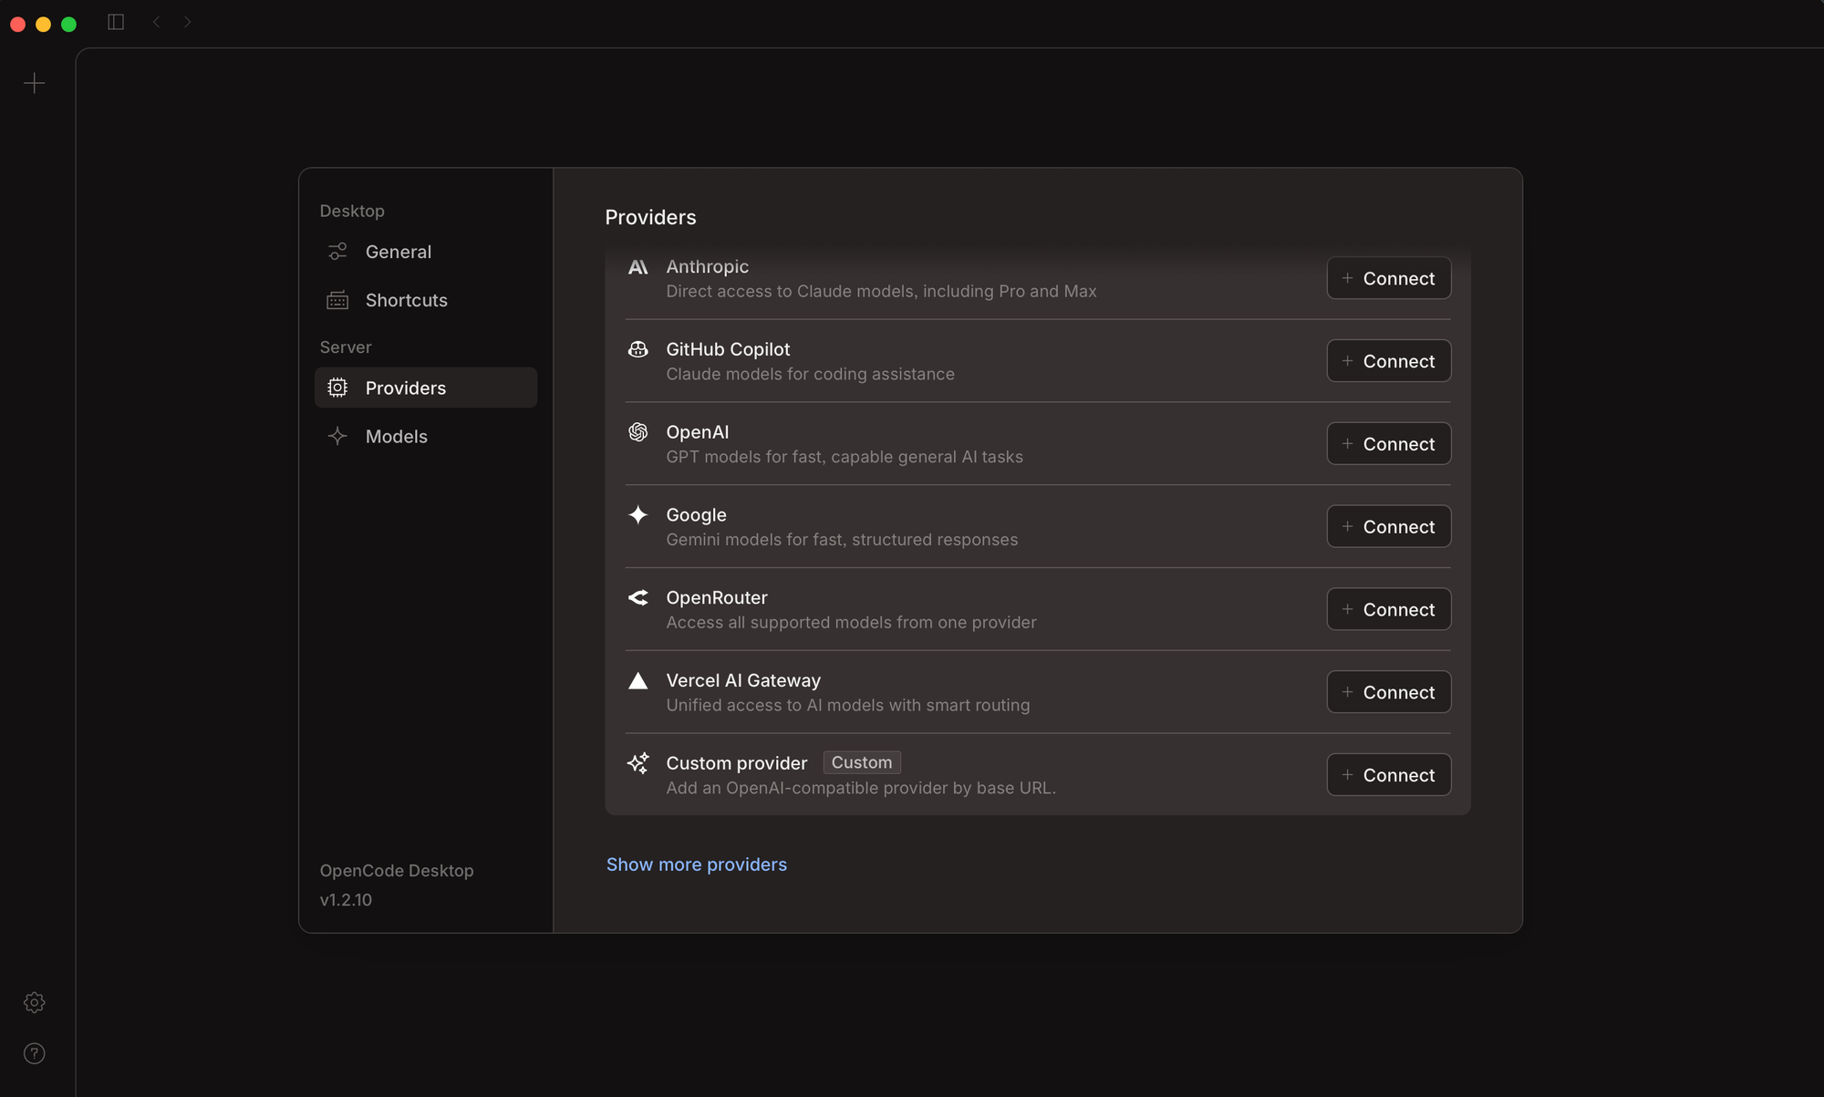Open settings via bottom-left gear icon
Image resolution: width=1824 pixels, height=1097 pixels.
pos(35,1002)
